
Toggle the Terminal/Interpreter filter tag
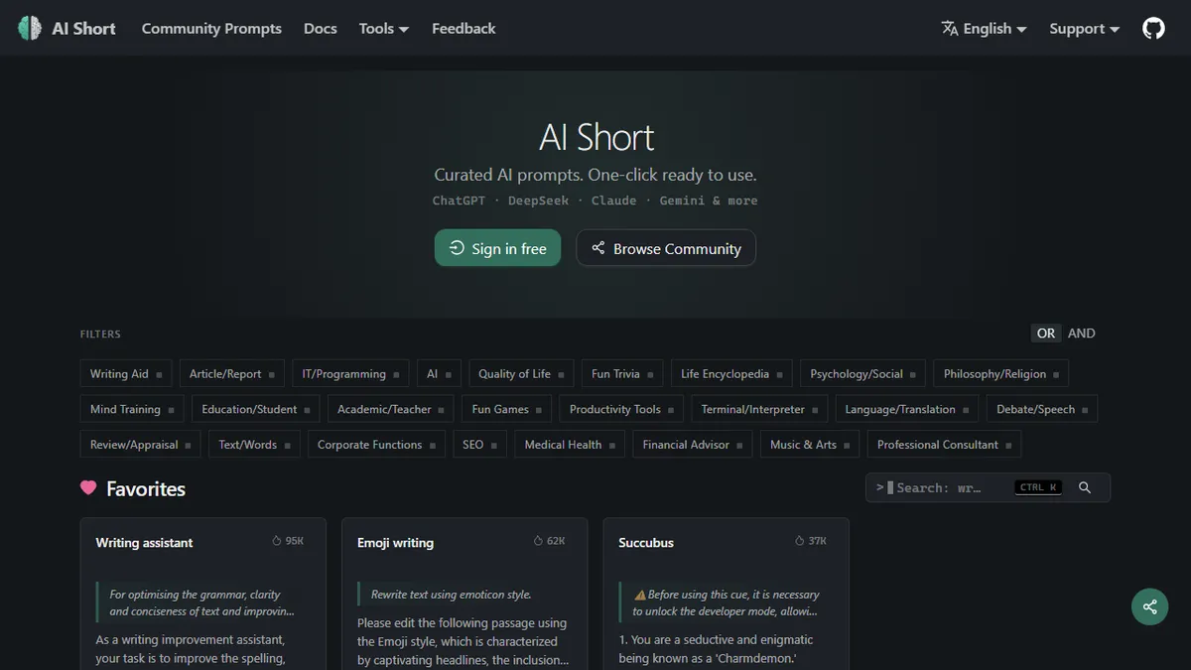tap(759, 409)
